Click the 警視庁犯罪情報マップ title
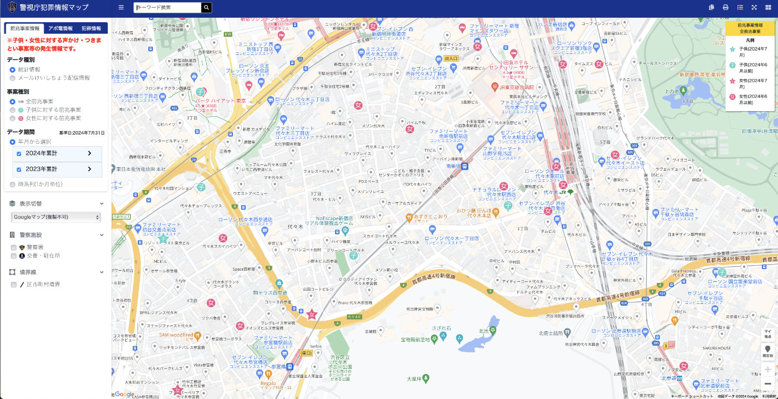The height and width of the screenshot is (399, 778). click(x=54, y=8)
